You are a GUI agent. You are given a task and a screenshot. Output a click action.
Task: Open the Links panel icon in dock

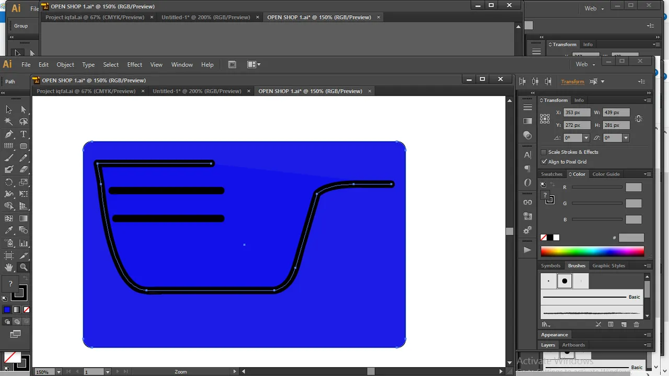point(527,202)
